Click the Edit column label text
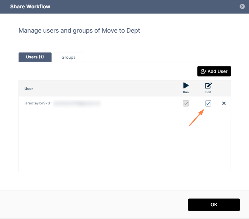This screenshot has height=219, width=249. [x=208, y=92]
